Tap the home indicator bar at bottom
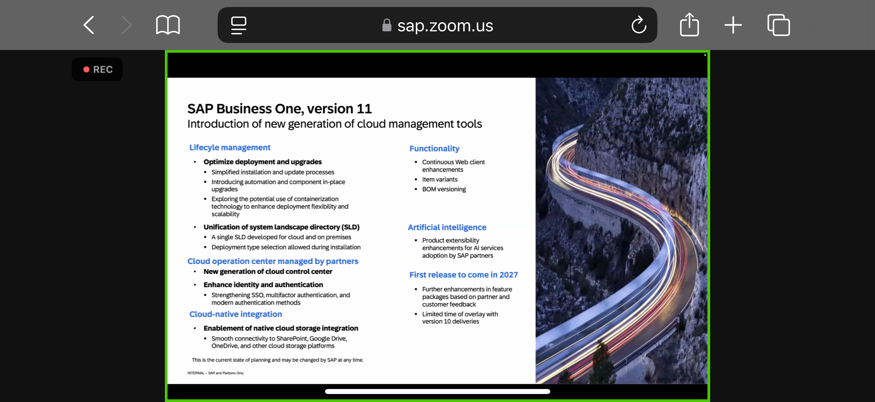The height and width of the screenshot is (402, 875). click(x=437, y=391)
